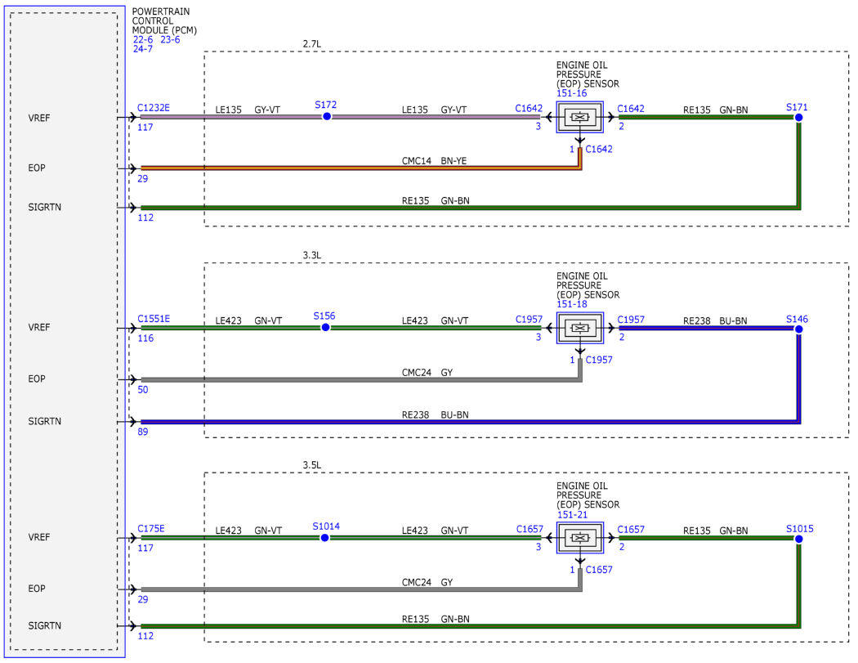Select the RE135 GN-BN label before splice S1015
The image size is (858, 663).
(716, 531)
